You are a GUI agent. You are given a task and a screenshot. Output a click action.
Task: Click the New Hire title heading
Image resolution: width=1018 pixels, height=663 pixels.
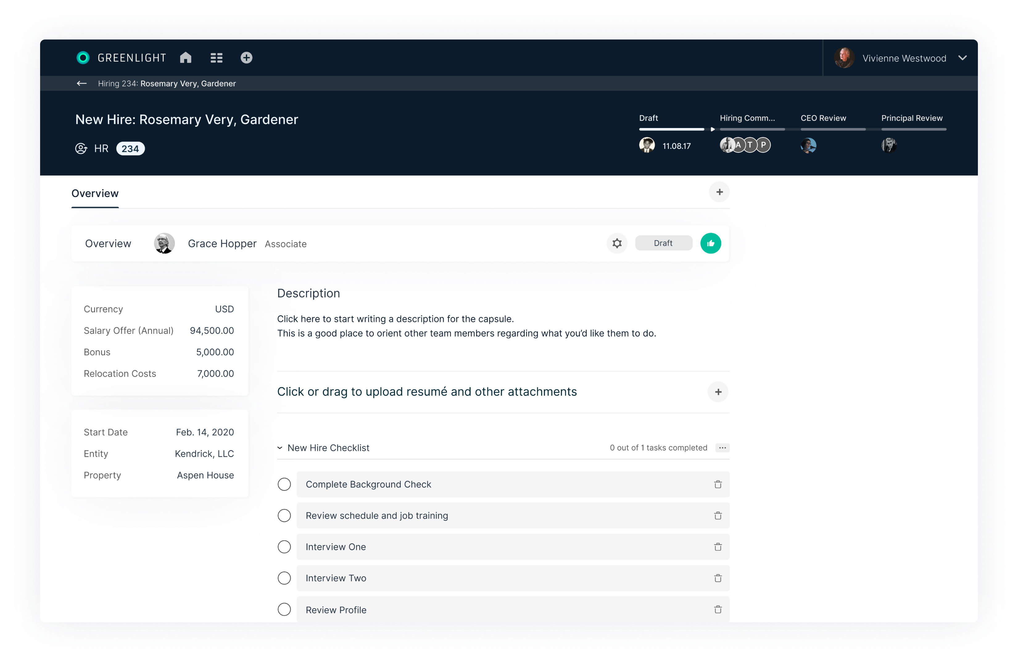point(187,119)
